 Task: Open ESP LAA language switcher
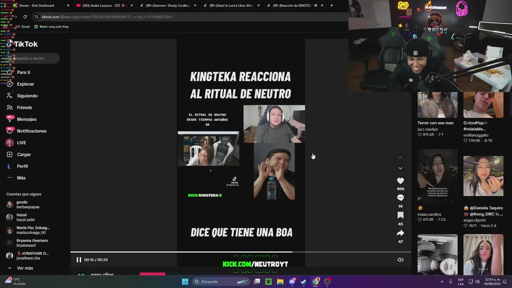coord(461,282)
